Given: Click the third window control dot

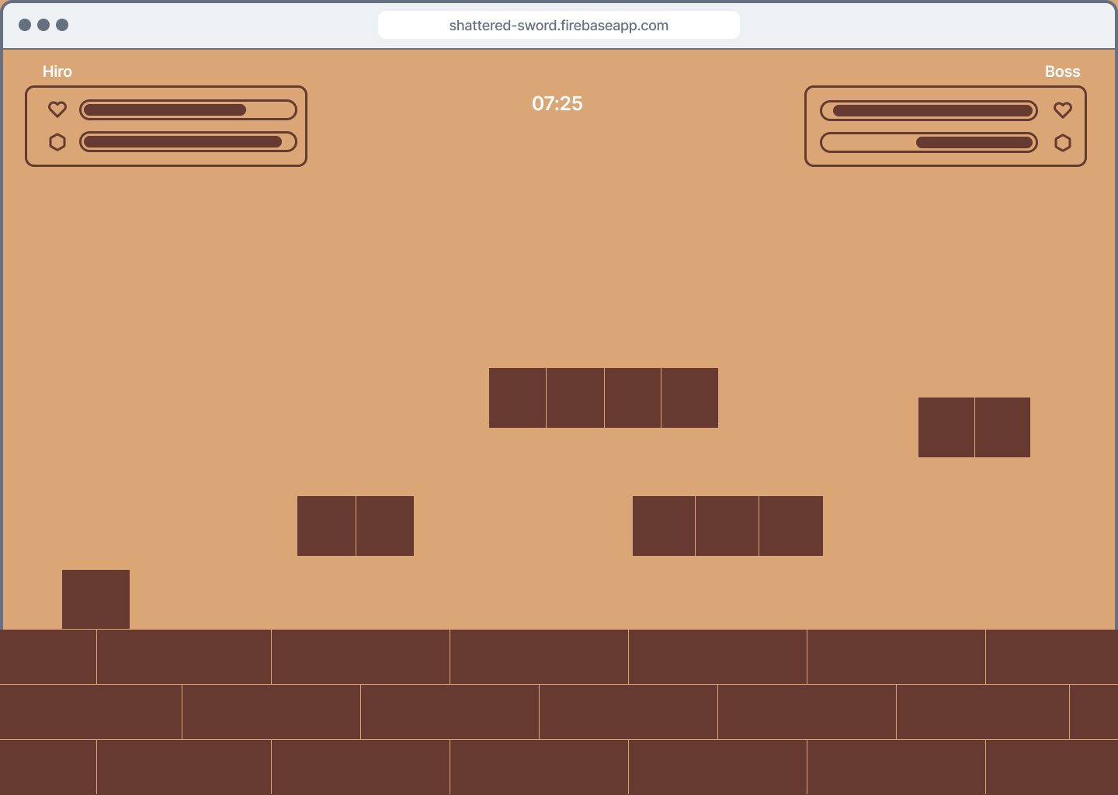Looking at the screenshot, I should coord(62,25).
